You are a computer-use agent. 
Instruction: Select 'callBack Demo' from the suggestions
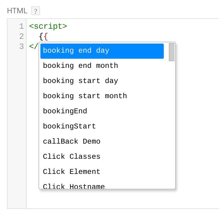click(102, 141)
